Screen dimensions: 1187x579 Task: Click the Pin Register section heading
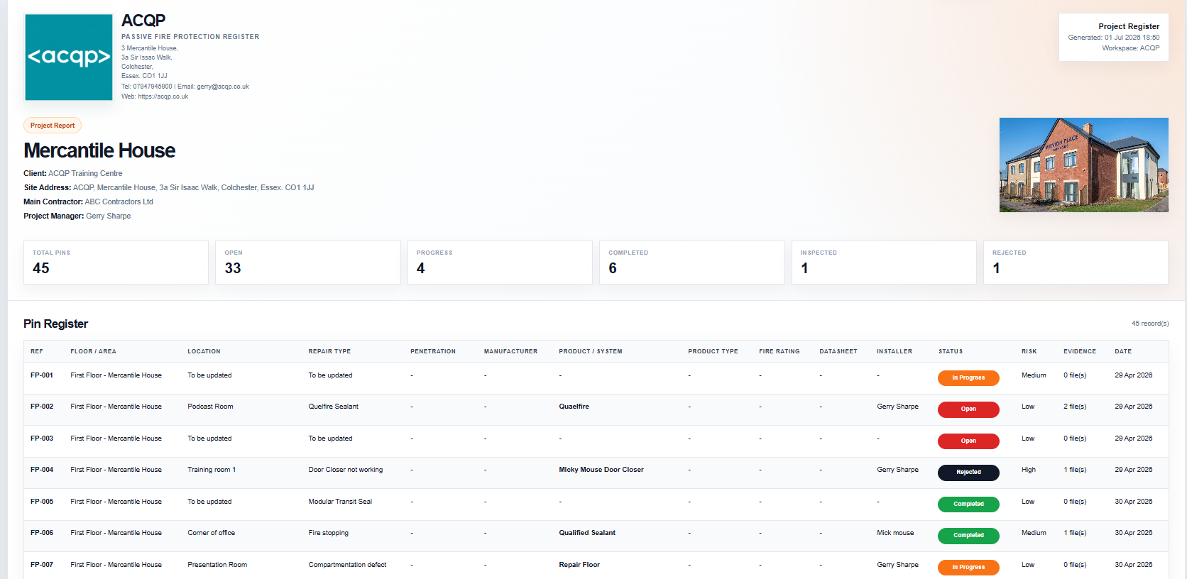(56, 324)
